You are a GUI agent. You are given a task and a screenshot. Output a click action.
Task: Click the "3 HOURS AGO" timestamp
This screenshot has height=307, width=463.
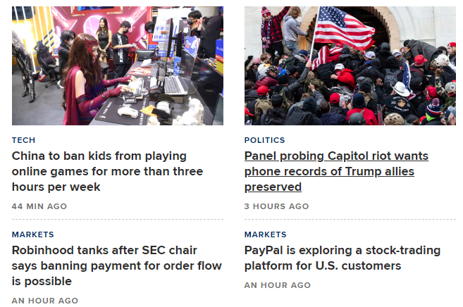(276, 206)
